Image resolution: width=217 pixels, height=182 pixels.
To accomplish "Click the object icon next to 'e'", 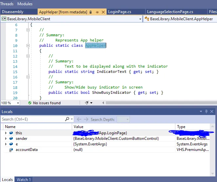I will pos(11,144).
